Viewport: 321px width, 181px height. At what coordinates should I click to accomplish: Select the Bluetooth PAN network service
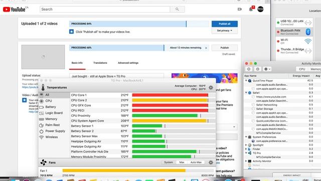294,32
